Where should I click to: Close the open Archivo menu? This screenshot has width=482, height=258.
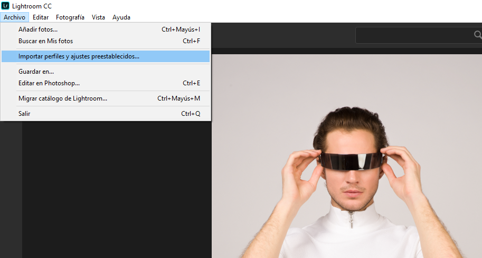[x=14, y=17]
